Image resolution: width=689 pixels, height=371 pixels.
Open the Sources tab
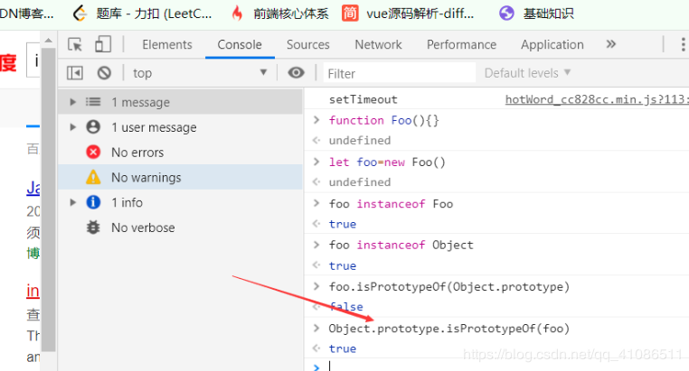(308, 44)
